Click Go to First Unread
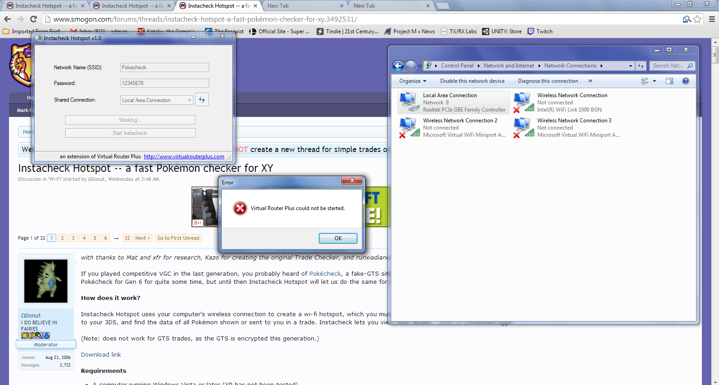719x385 pixels. coord(178,238)
